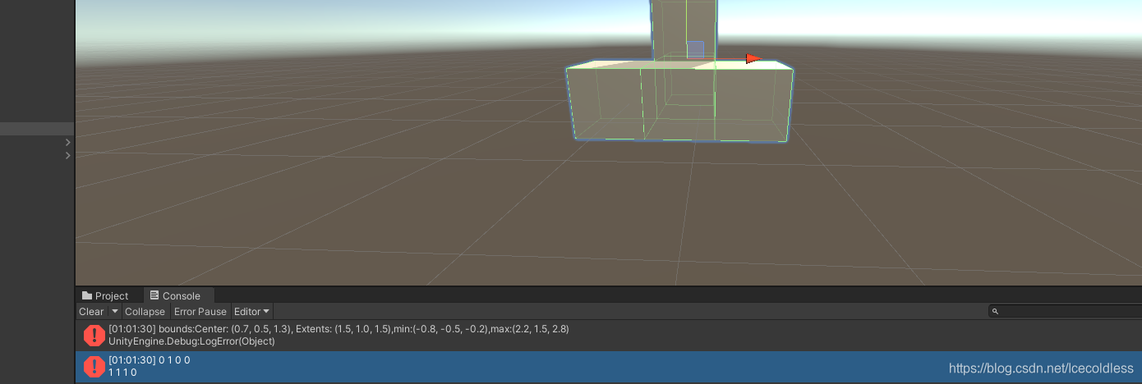
Task: Expand the upper chevron in left panel
Action: coord(67,142)
